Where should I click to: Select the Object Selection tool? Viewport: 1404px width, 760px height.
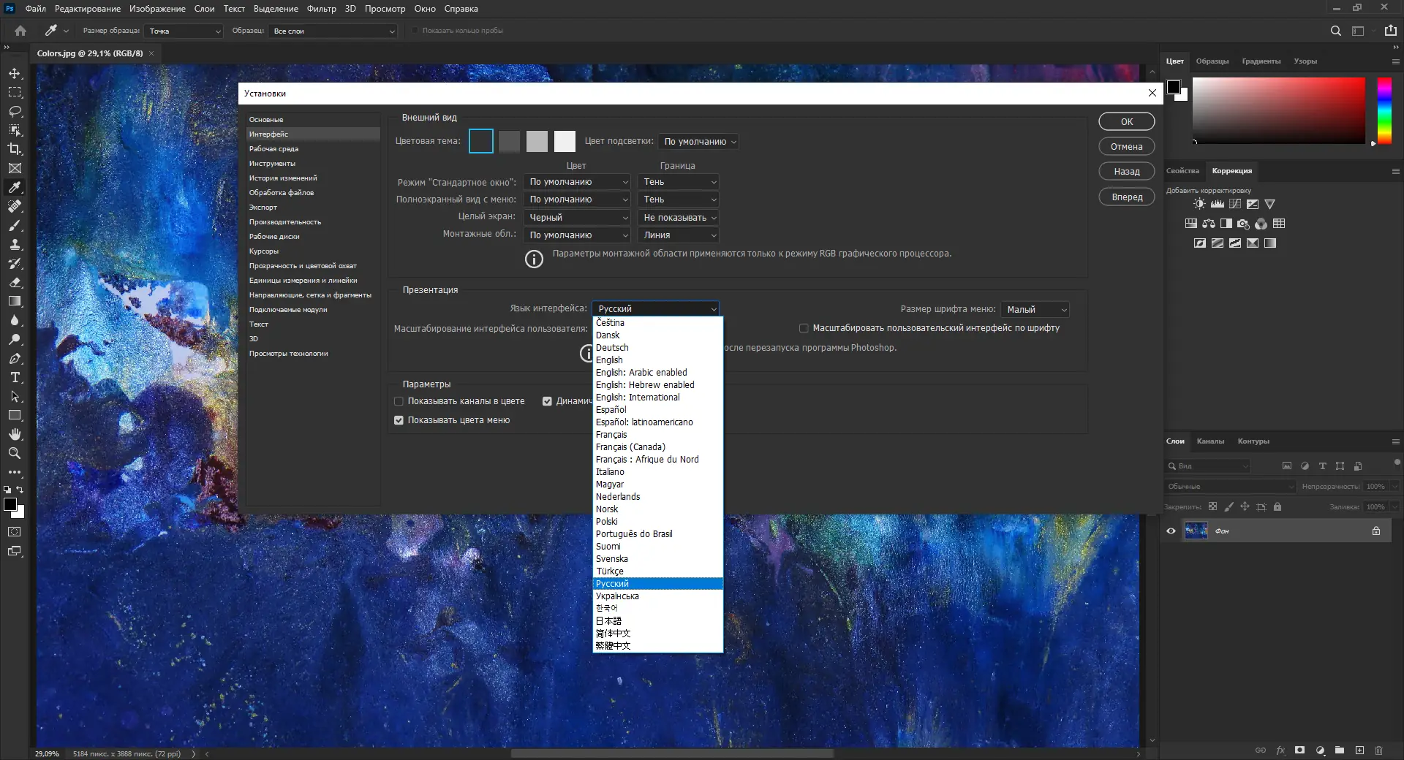pos(15,131)
